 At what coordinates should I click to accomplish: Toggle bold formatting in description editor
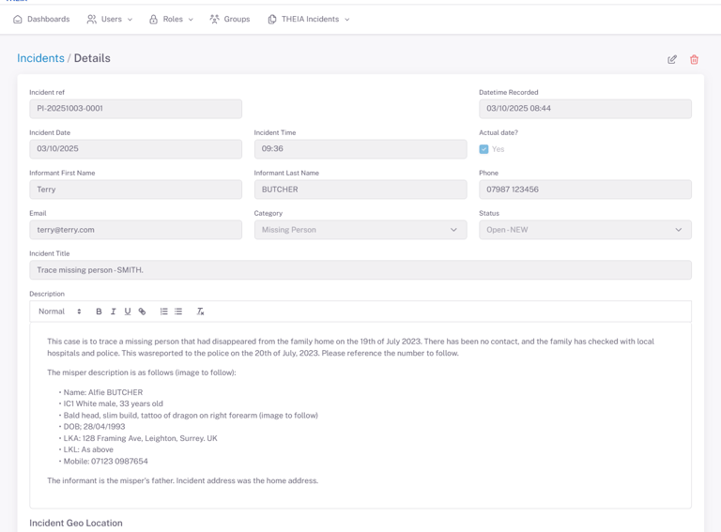click(x=99, y=312)
